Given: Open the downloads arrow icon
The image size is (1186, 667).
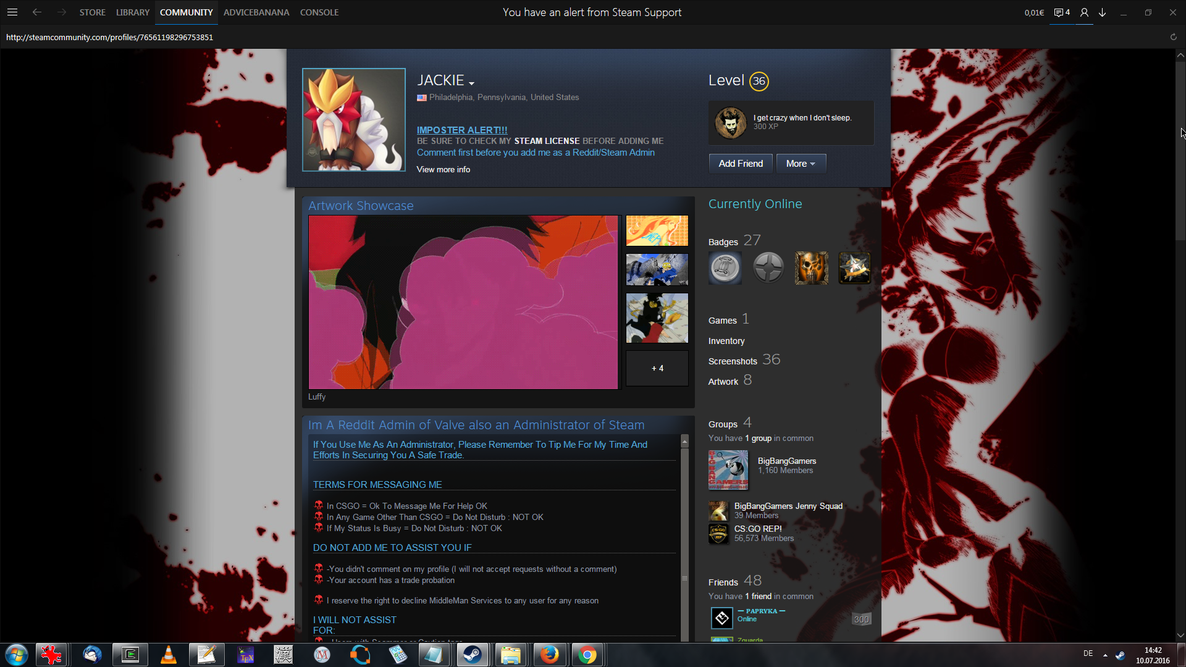Looking at the screenshot, I should point(1102,12).
